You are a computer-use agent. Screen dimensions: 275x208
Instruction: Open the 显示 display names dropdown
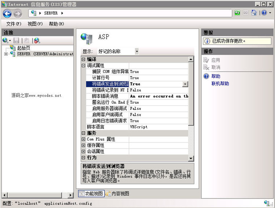pos(137,52)
